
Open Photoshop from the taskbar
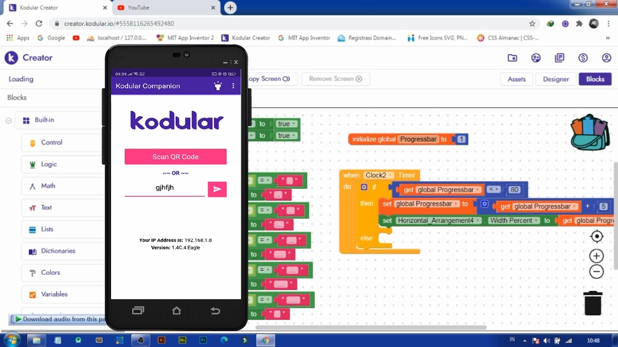coord(203,340)
